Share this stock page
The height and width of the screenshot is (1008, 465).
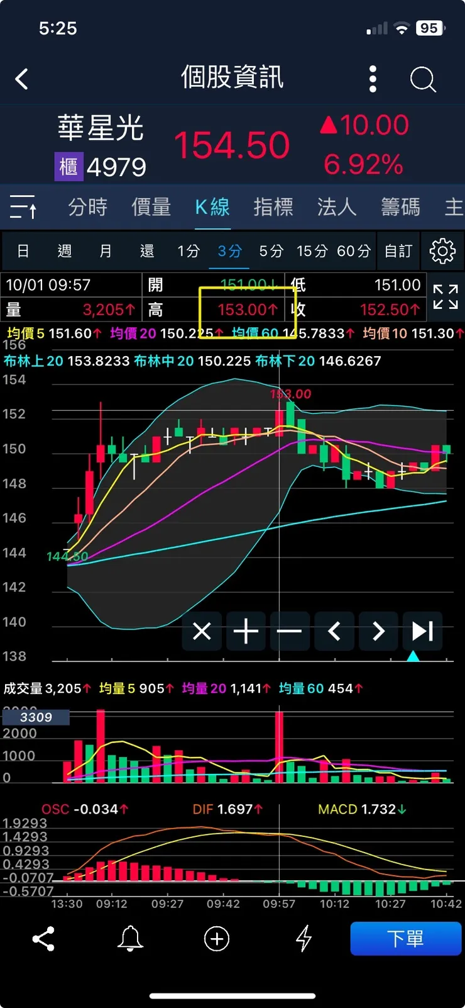[43, 939]
